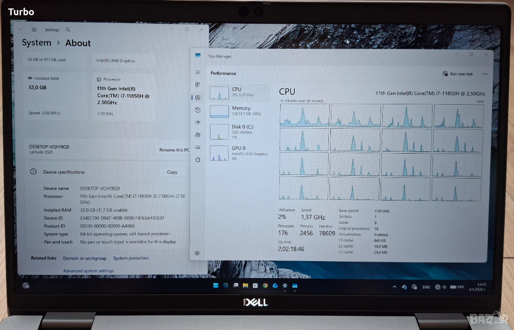Select the Performance page icon in Task Manager
Screen dimensions: 514x330
pos(198,97)
